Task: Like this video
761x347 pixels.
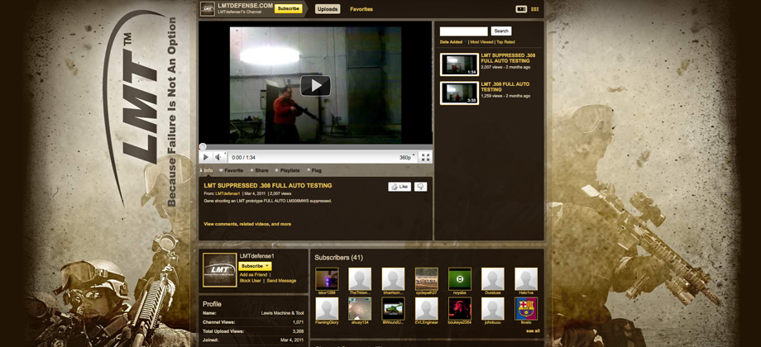Action: tap(400, 187)
